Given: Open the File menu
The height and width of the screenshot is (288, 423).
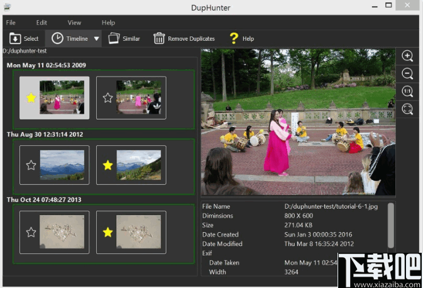Looking at the screenshot, I should point(11,23).
